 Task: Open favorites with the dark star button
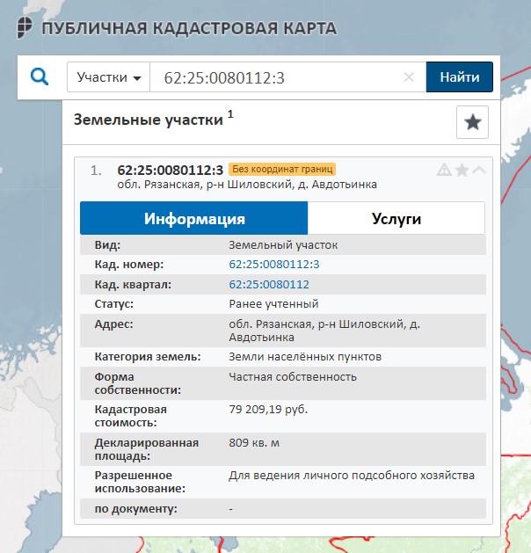(x=472, y=122)
